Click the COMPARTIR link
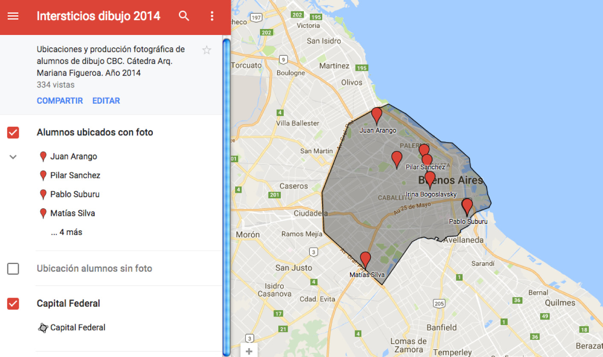The image size is (603, 357). (x=60, y=101)
